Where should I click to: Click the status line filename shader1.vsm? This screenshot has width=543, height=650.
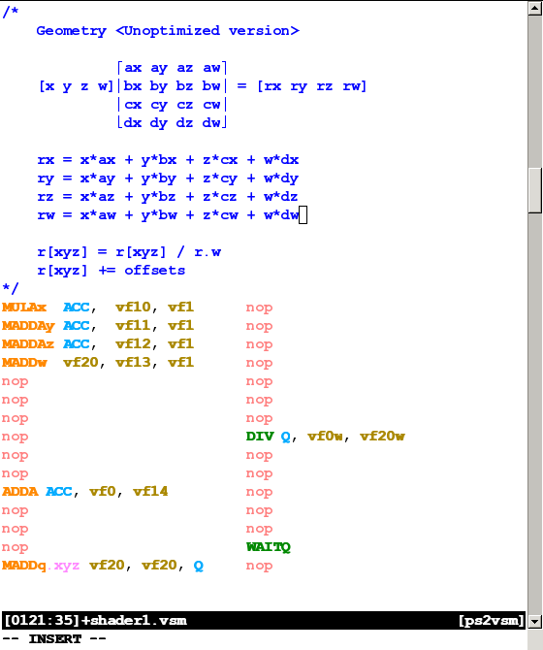coord(134,621)
